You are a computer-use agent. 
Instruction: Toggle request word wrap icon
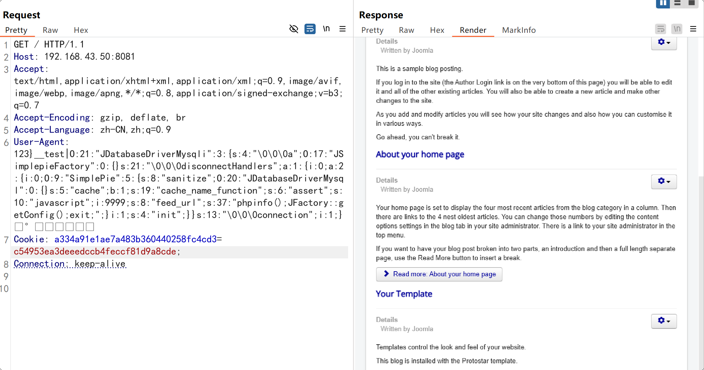(310, 29)
